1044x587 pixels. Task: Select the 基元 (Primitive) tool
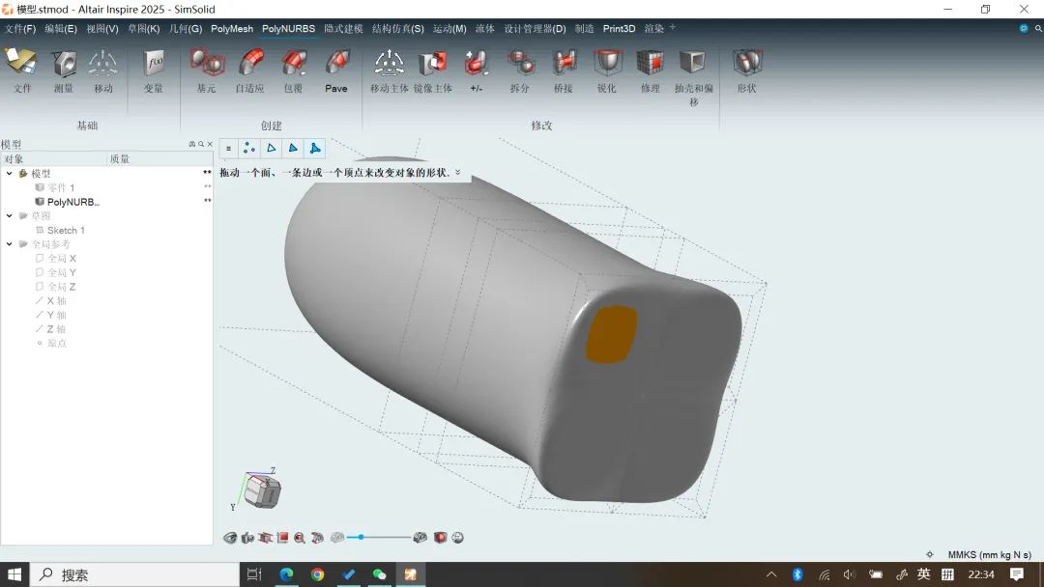[x=207, y=66]
